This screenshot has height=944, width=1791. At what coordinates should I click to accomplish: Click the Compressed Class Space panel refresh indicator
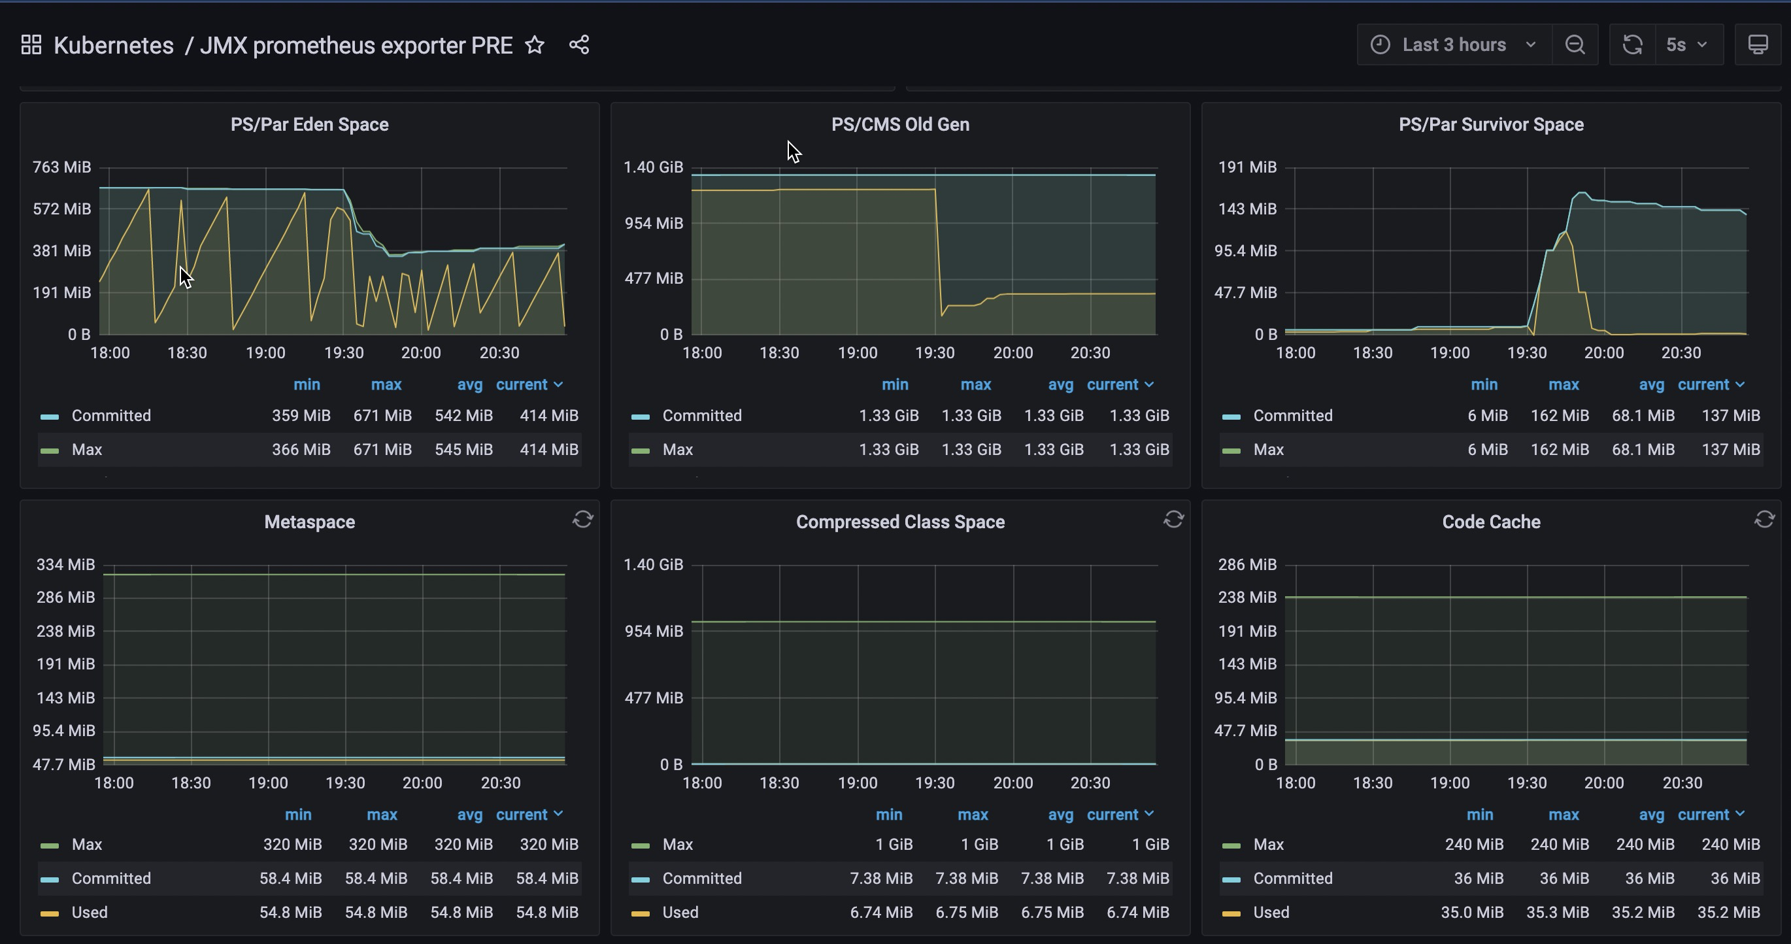1173,519
